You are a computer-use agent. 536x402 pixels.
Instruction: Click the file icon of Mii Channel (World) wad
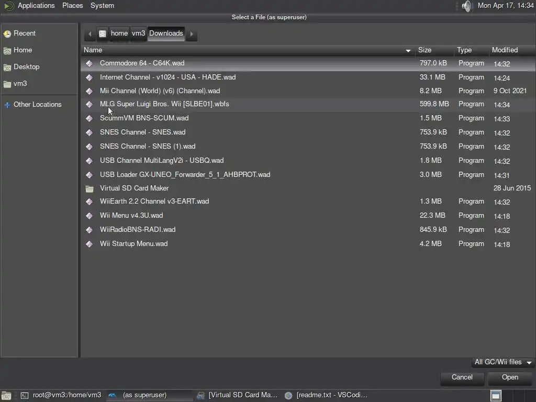(89, 91)
